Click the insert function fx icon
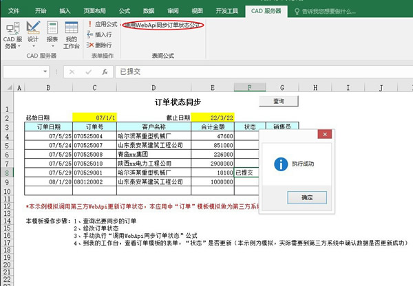The image size is (413, 286). point(103,71)
